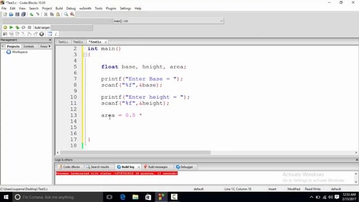Screen dimensions: 359x202
Task: Click the New file toolbar icon
Action: pos(5,15)
